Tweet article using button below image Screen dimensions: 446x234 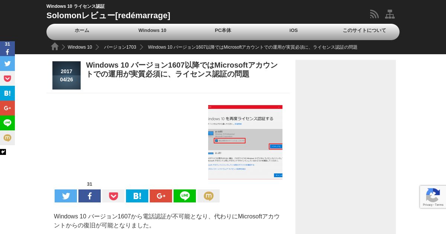pos(66,196)
